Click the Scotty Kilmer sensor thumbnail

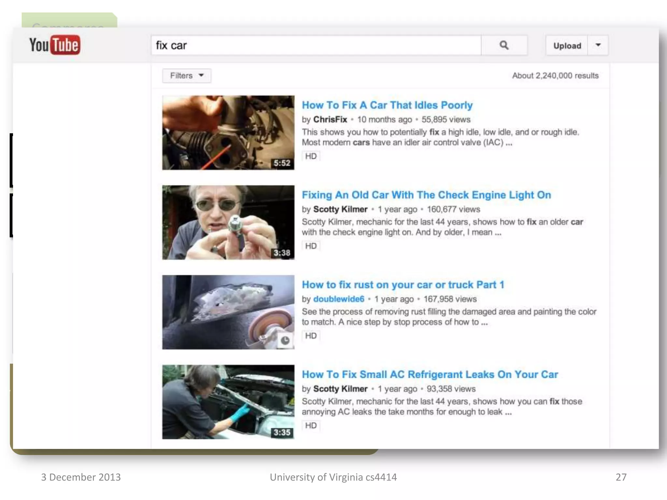(x=228, y=222)
